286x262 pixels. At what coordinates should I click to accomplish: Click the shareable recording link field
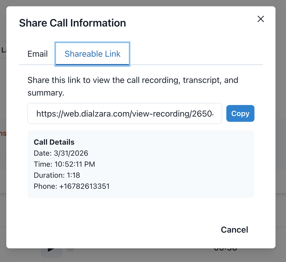125,113
